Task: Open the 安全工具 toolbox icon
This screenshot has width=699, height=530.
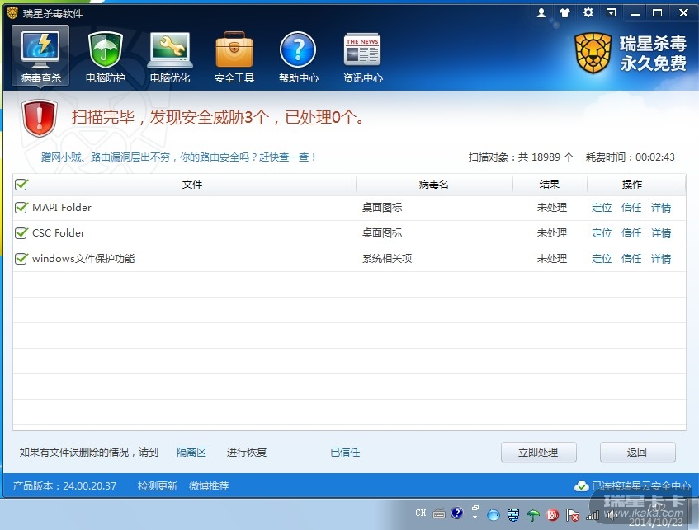Action: click(234, 56)
